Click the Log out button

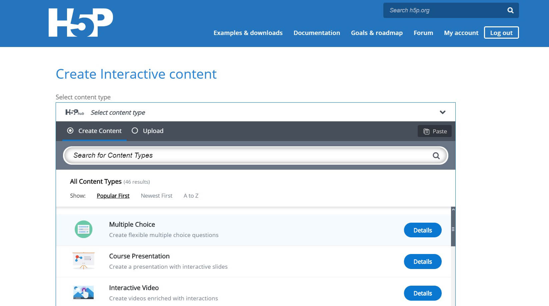click(x=501, y=33)
